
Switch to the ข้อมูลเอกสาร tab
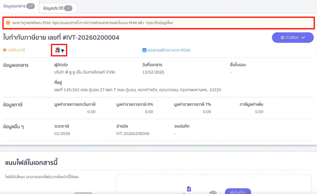[19, 6]
